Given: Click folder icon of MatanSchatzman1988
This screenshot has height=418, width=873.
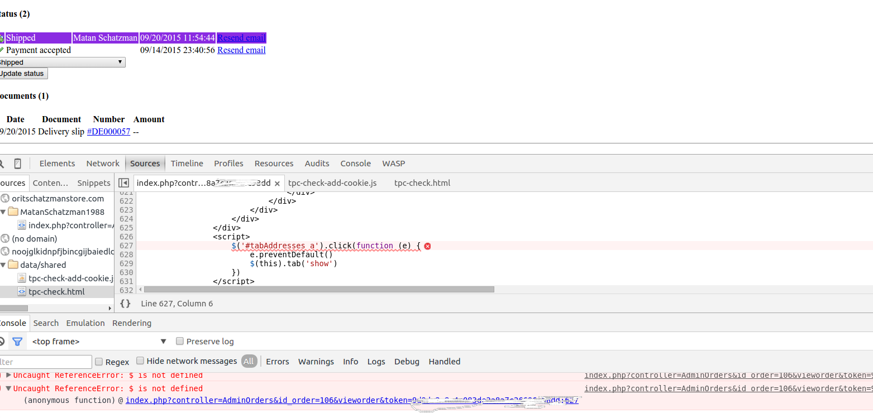Looking at the screenshot, I should tap(13, 212).
